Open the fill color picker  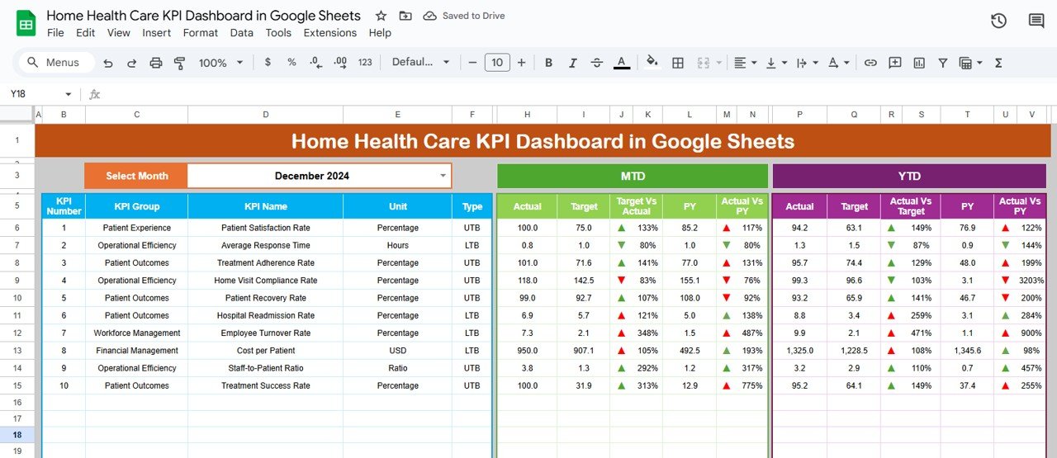(x=652, y=63)
